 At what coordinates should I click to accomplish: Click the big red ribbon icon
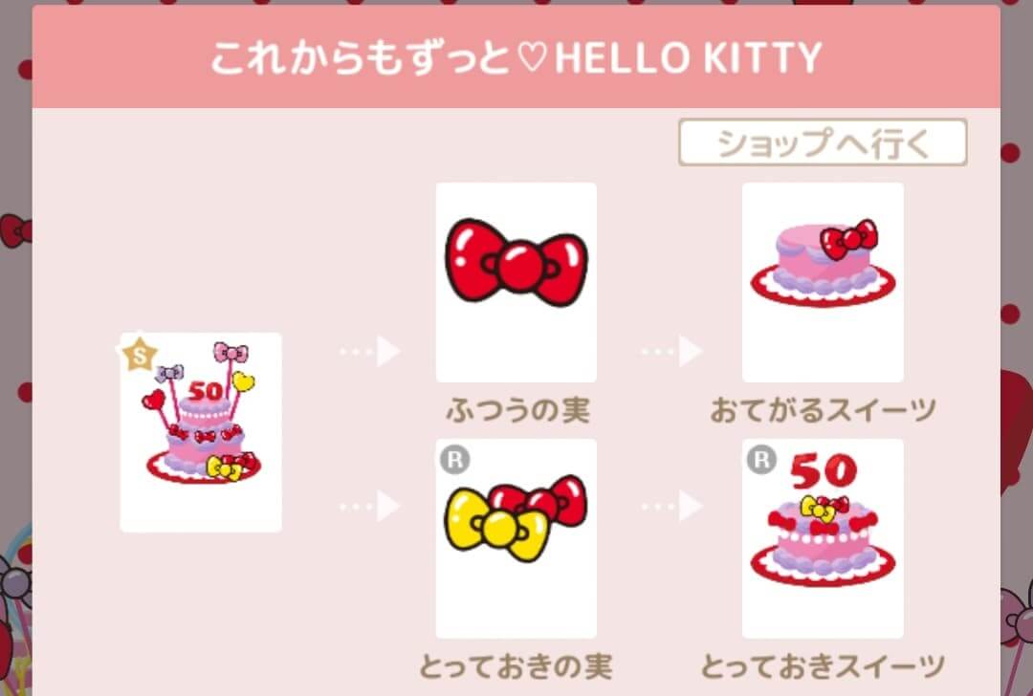coord(516,263)
